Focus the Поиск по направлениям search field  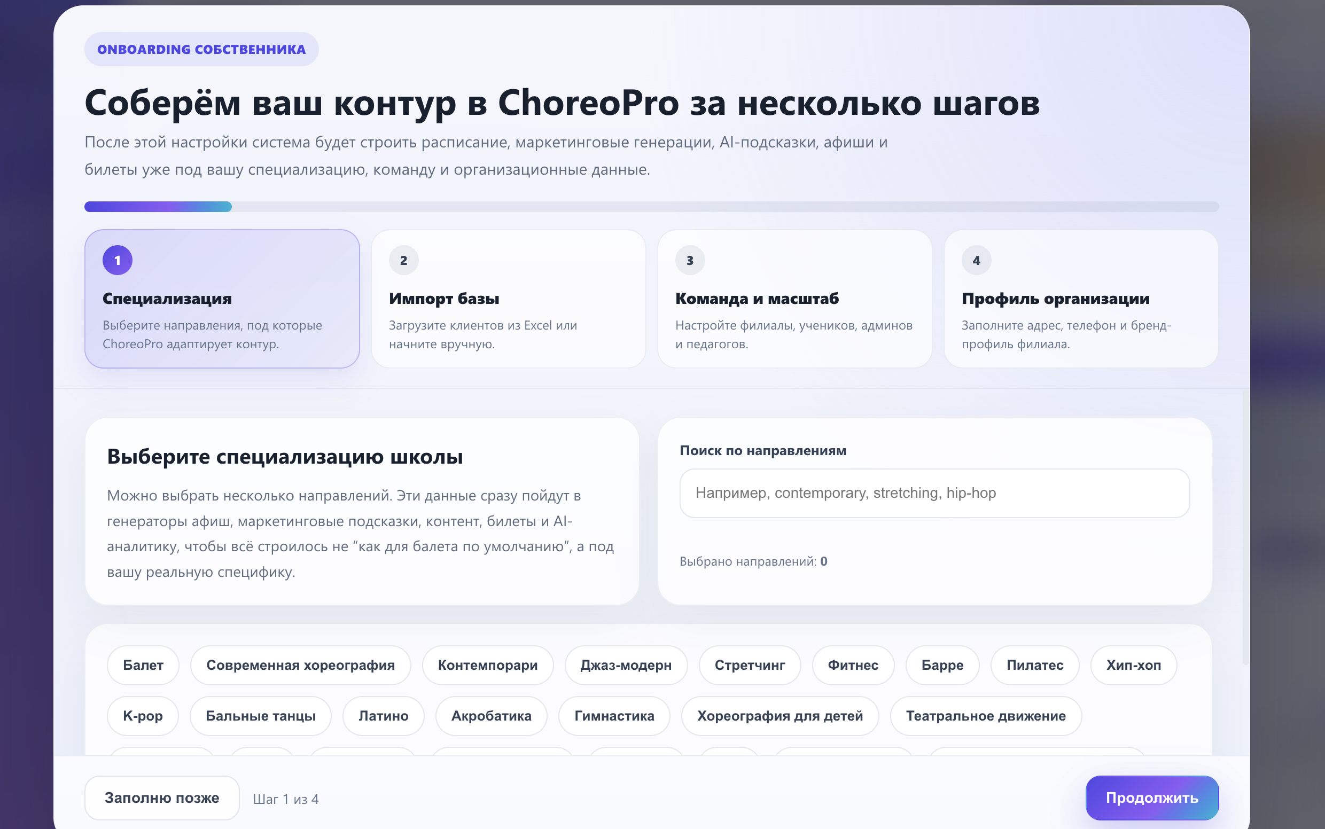[934, 493]
